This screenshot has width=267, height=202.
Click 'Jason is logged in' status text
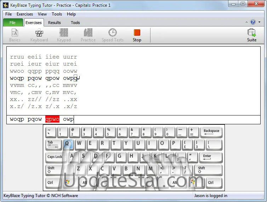211,196
